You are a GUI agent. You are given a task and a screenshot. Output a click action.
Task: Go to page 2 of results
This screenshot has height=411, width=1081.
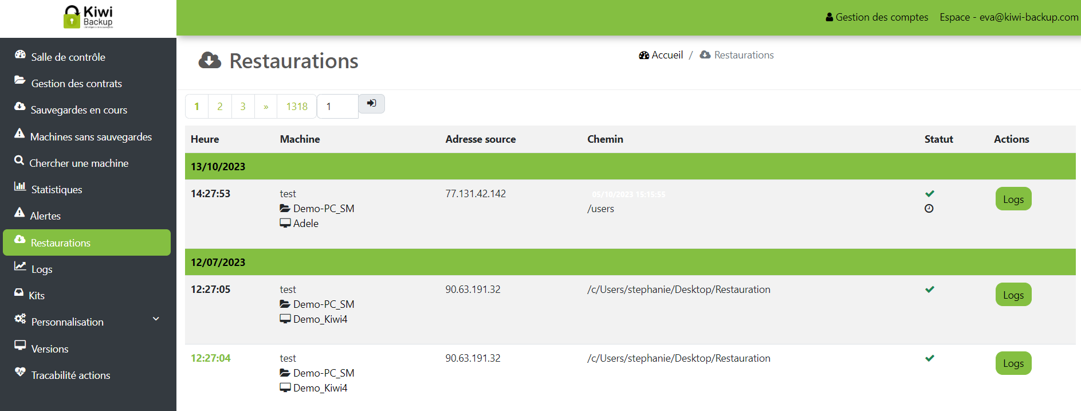tap(220, 106)
